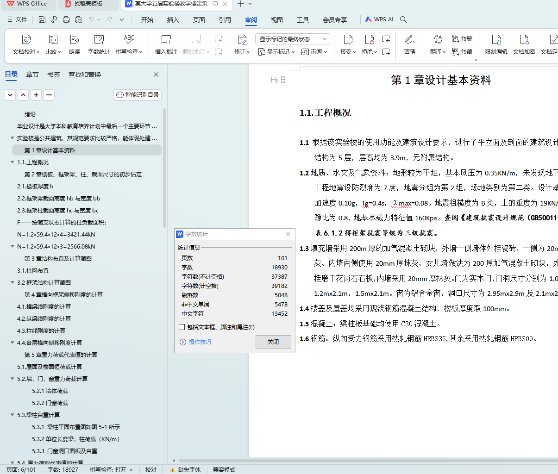Image resolution: width=558 pixels, height=474 pixels.
Task: Open 查找和替换 tab in navigation pane
Action: pos(85,75)
